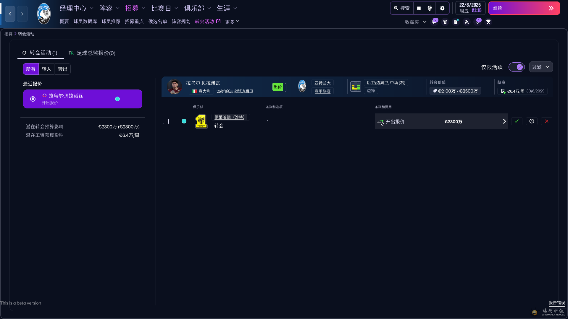Click the globe world icon
The image size is (568, 319).
(430, 8)
